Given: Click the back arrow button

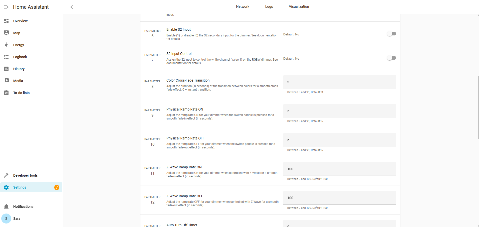Looking at the screenshot, I should (x=72, y=7).
